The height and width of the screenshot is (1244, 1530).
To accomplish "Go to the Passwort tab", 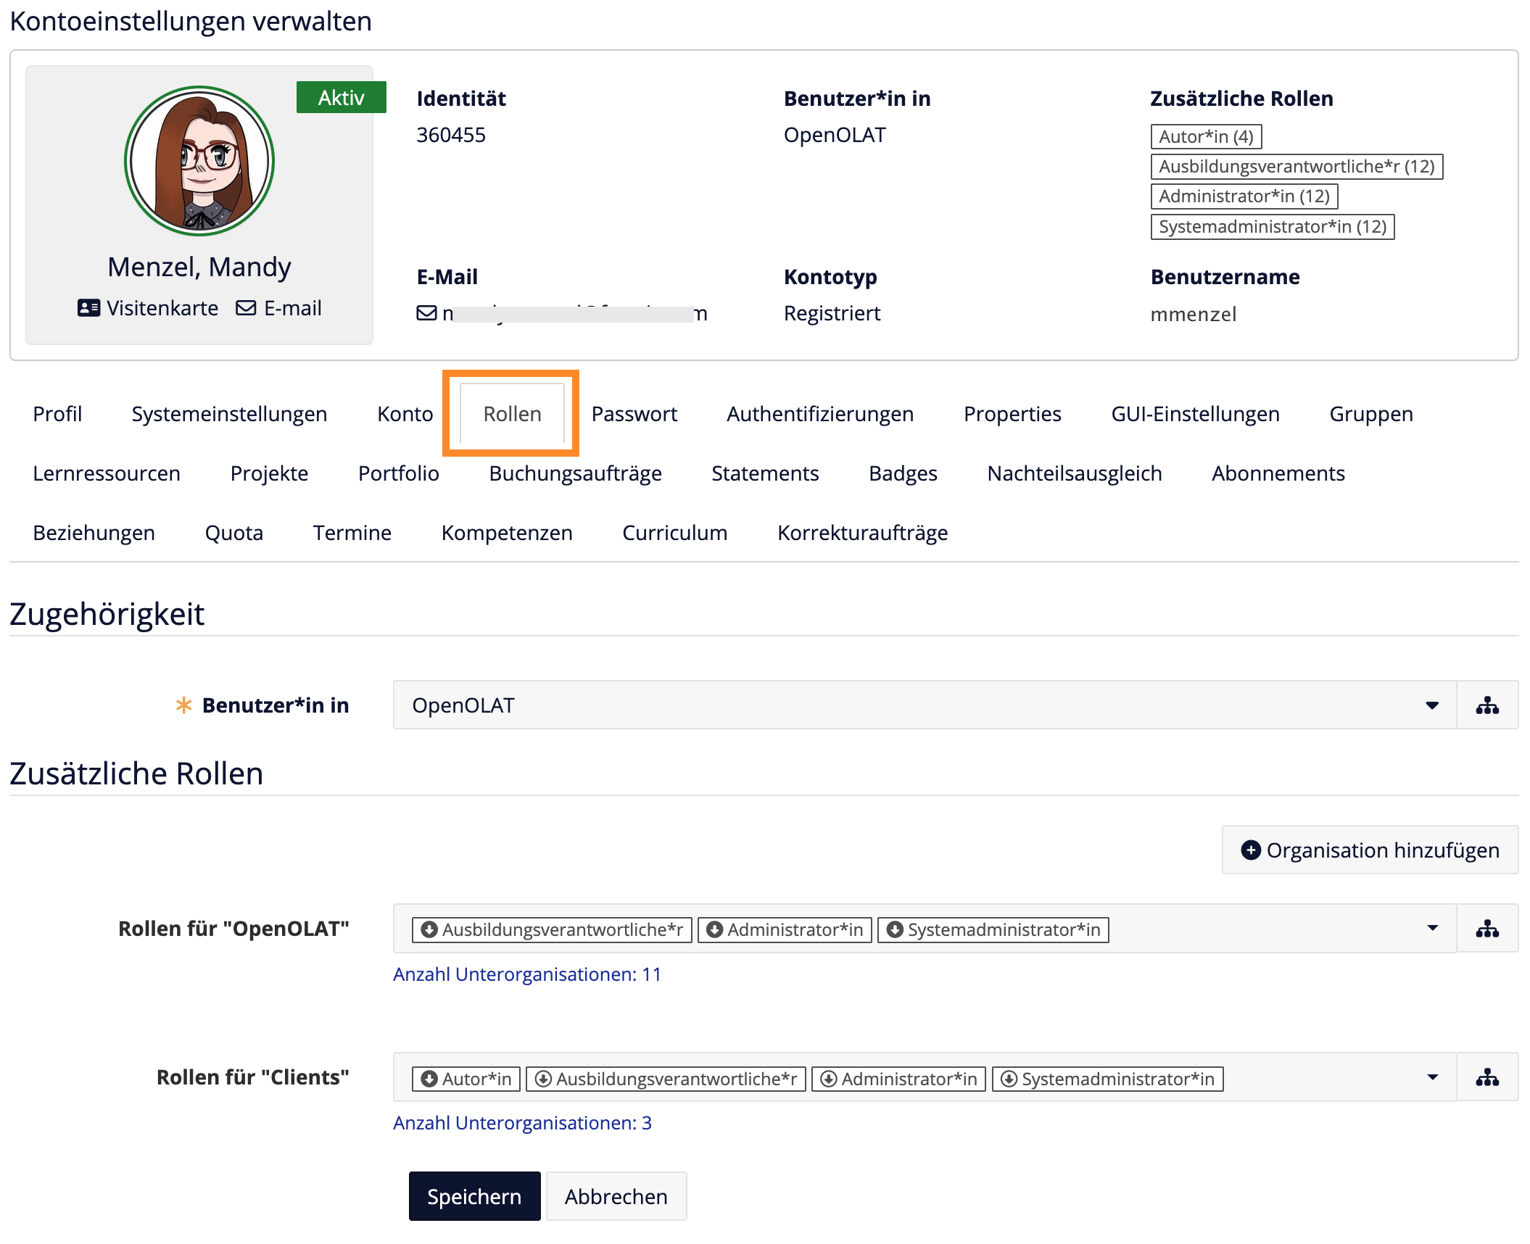I will point(634,414).
